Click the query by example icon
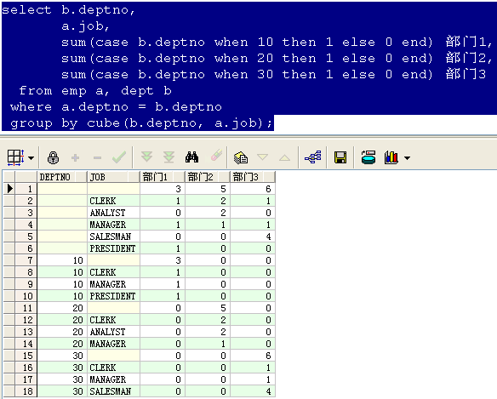 pyautogui.click(x=241, y=157)
